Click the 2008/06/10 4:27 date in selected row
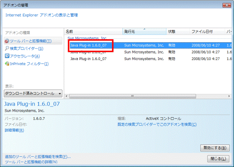234x167 pixels. pyautogui.click(x=205, y=45)
